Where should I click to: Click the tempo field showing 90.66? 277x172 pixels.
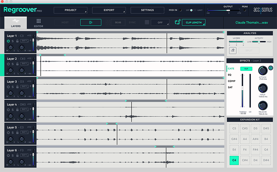118,22
